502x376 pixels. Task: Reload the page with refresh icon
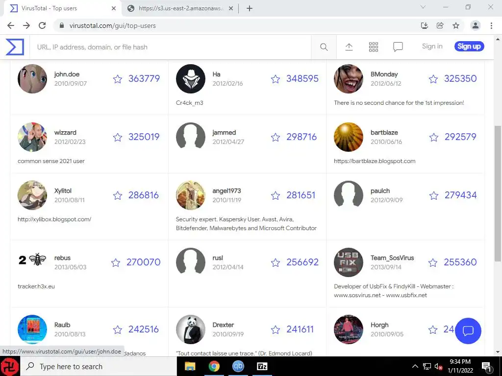42,25
